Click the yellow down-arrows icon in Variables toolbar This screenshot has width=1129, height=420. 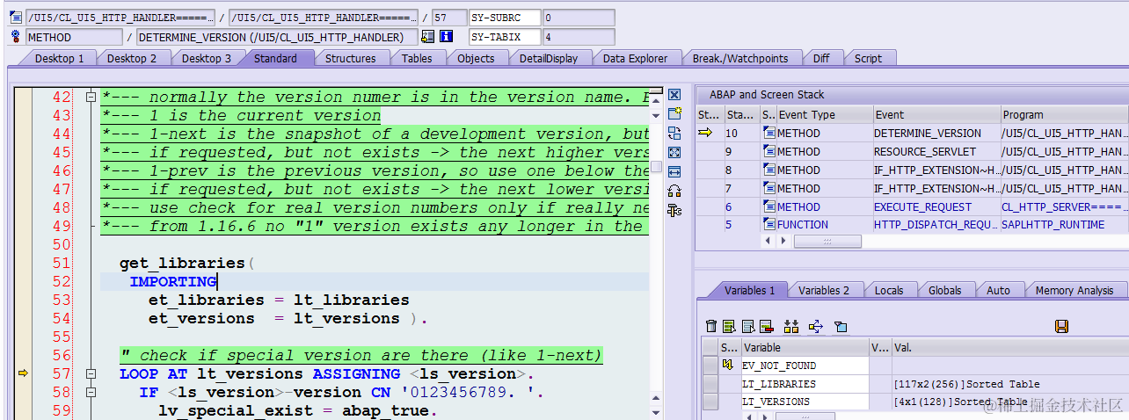pos(791,326)
